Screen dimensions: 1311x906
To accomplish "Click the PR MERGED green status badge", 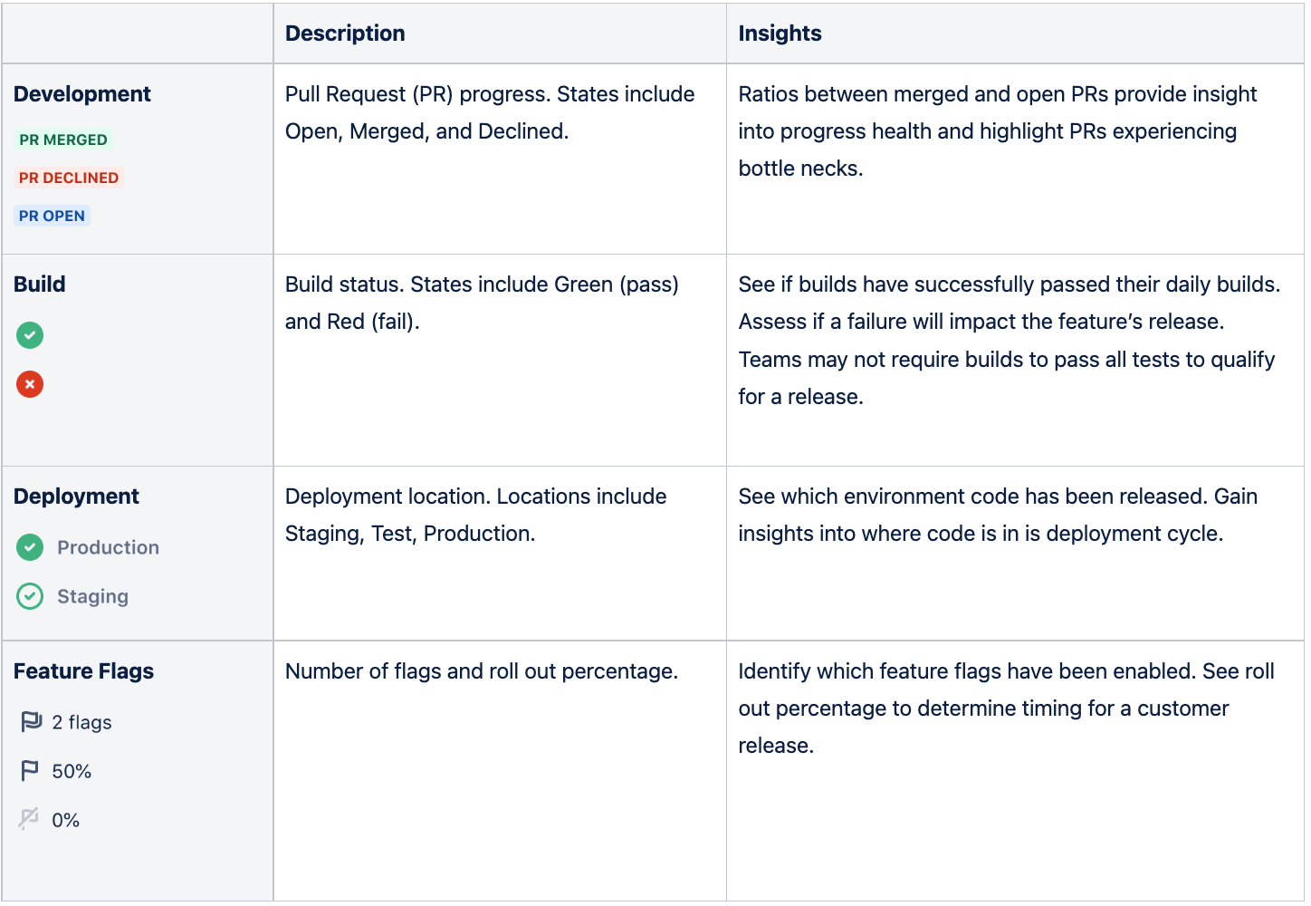I will (x=63, y=140).
